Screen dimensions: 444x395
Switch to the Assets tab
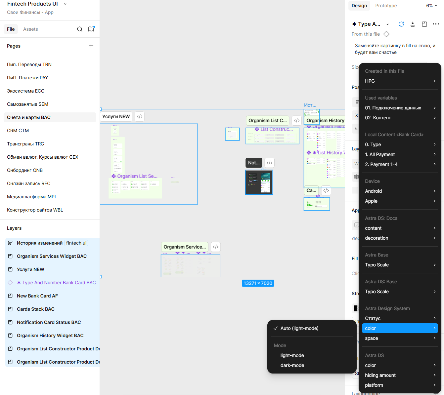click(x=30, y=29)
